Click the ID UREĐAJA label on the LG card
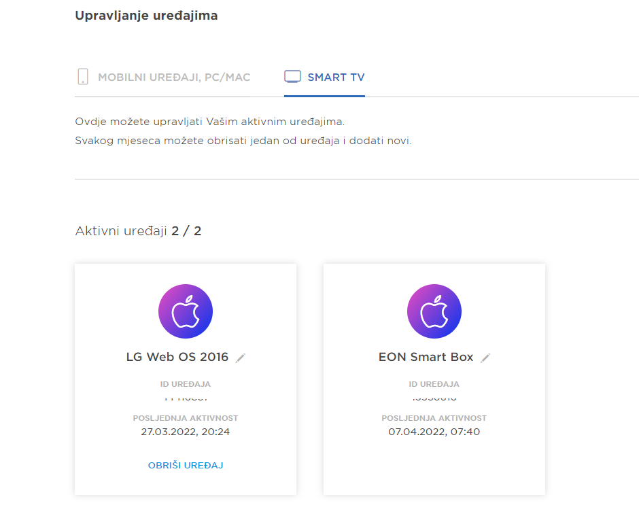This screenshot has height=516, width=639. point(186,384)
